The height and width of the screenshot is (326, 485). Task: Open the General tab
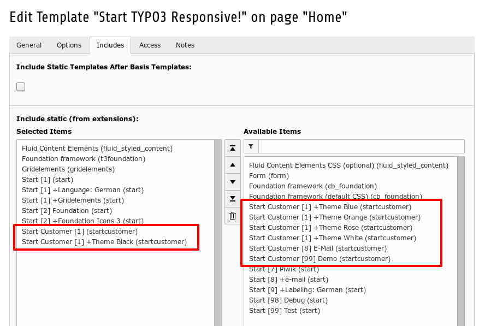(x=29, y=45)
